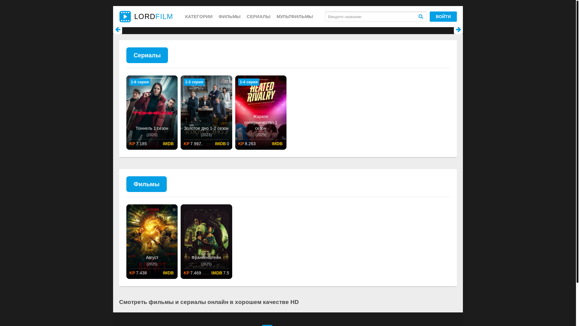Click the IMDB 7.5 rating
The height and width of the screenshot is (326, 579).
point(220,273)
